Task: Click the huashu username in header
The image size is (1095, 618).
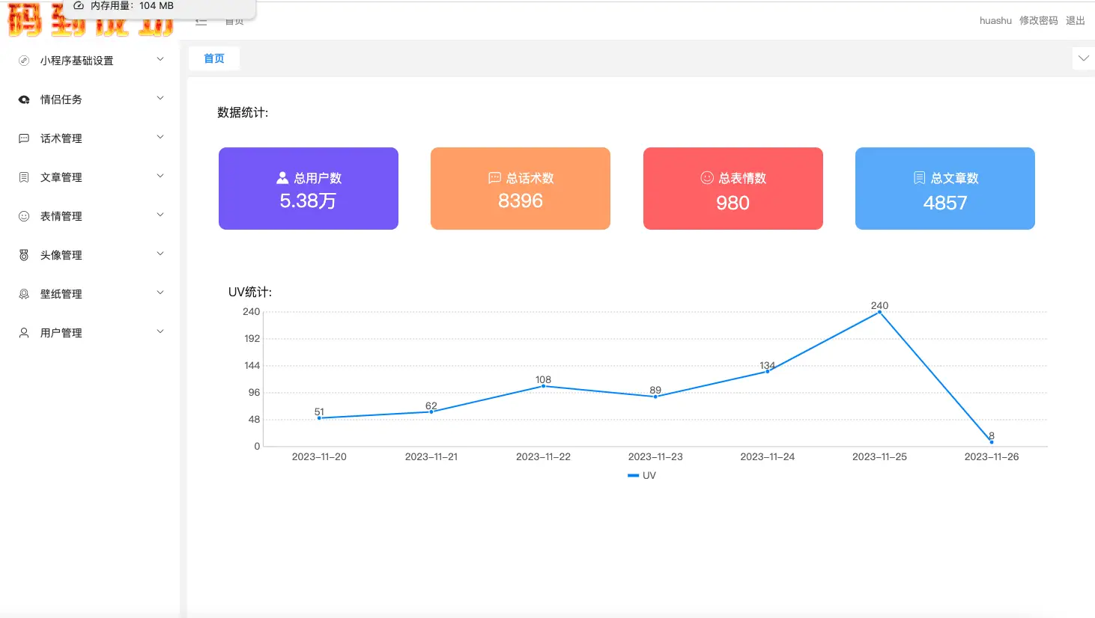Action: (995, 21)
